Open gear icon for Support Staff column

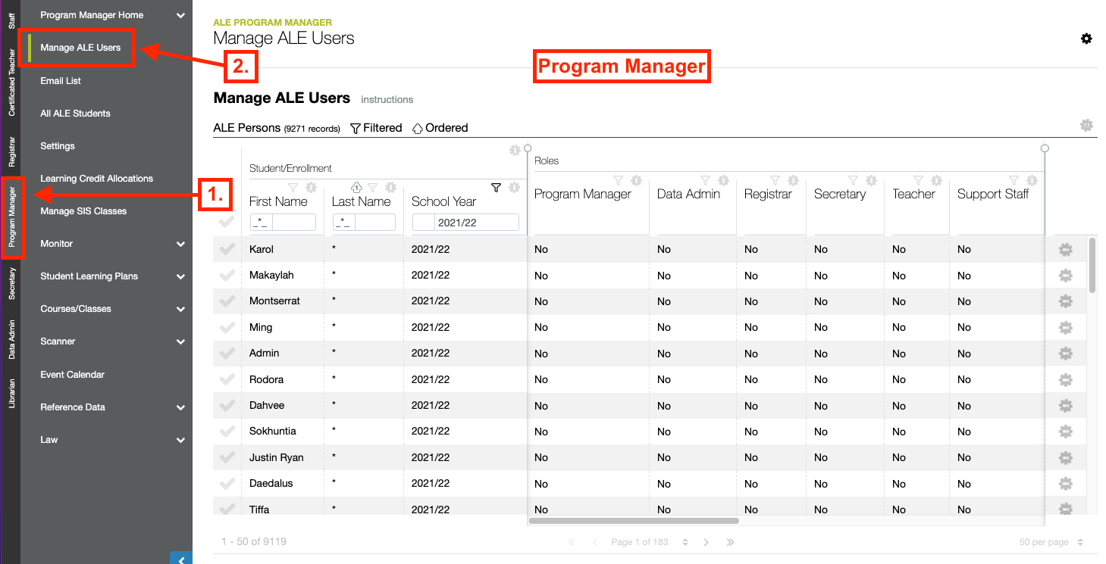pyautogui.click(x=1032, y=180)
